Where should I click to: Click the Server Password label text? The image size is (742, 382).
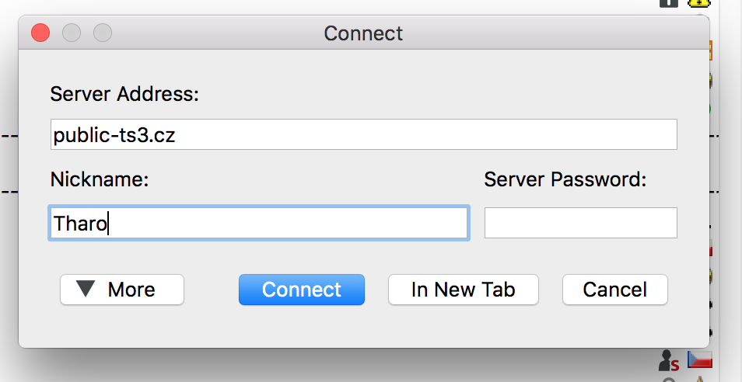565,179
